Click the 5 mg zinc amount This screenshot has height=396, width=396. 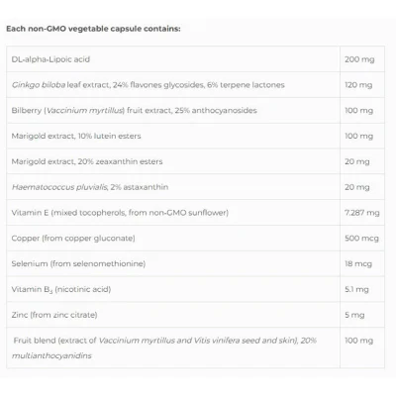coord(354,315)
